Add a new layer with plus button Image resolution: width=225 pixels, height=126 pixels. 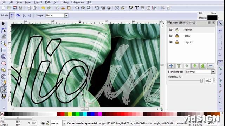click(171, 66)
